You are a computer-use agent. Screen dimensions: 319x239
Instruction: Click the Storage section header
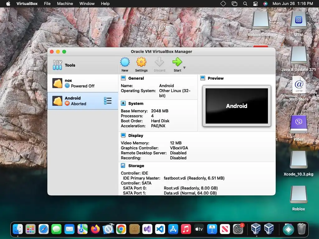point(136,166)
